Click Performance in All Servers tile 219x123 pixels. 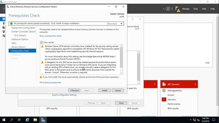point(174,104)
